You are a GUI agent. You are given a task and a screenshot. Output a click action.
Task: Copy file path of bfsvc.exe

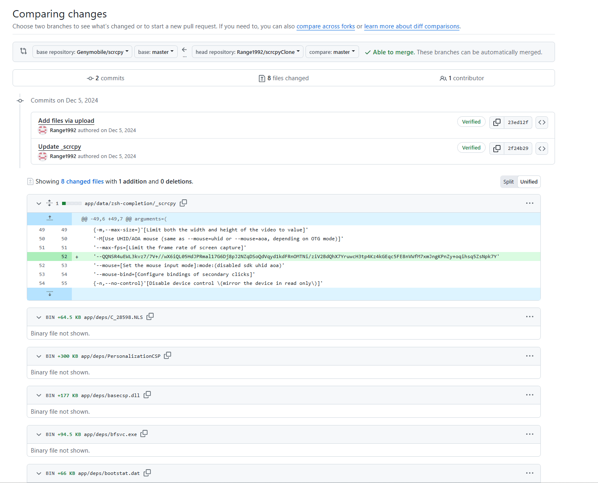[x=144, y=434]
